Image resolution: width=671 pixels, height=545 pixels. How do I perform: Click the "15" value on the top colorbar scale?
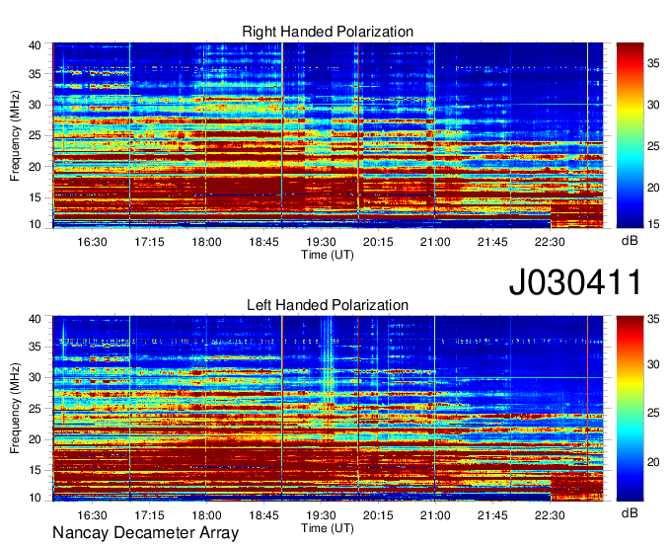653,224
